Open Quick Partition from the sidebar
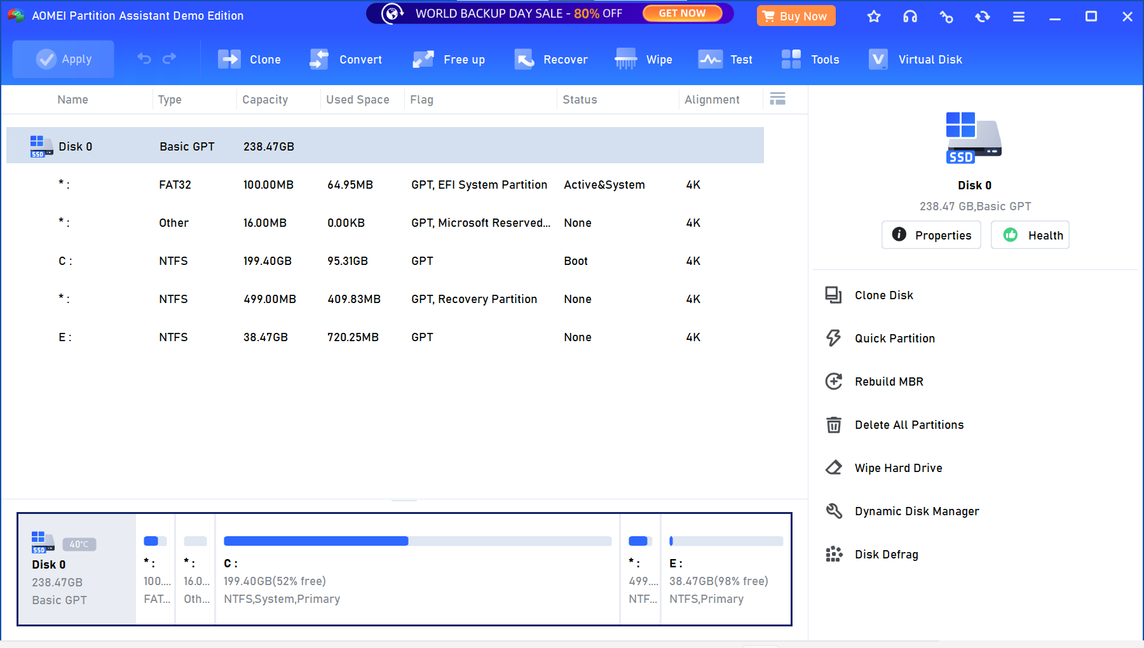1144x648 pixels. (x=895, y=338)
